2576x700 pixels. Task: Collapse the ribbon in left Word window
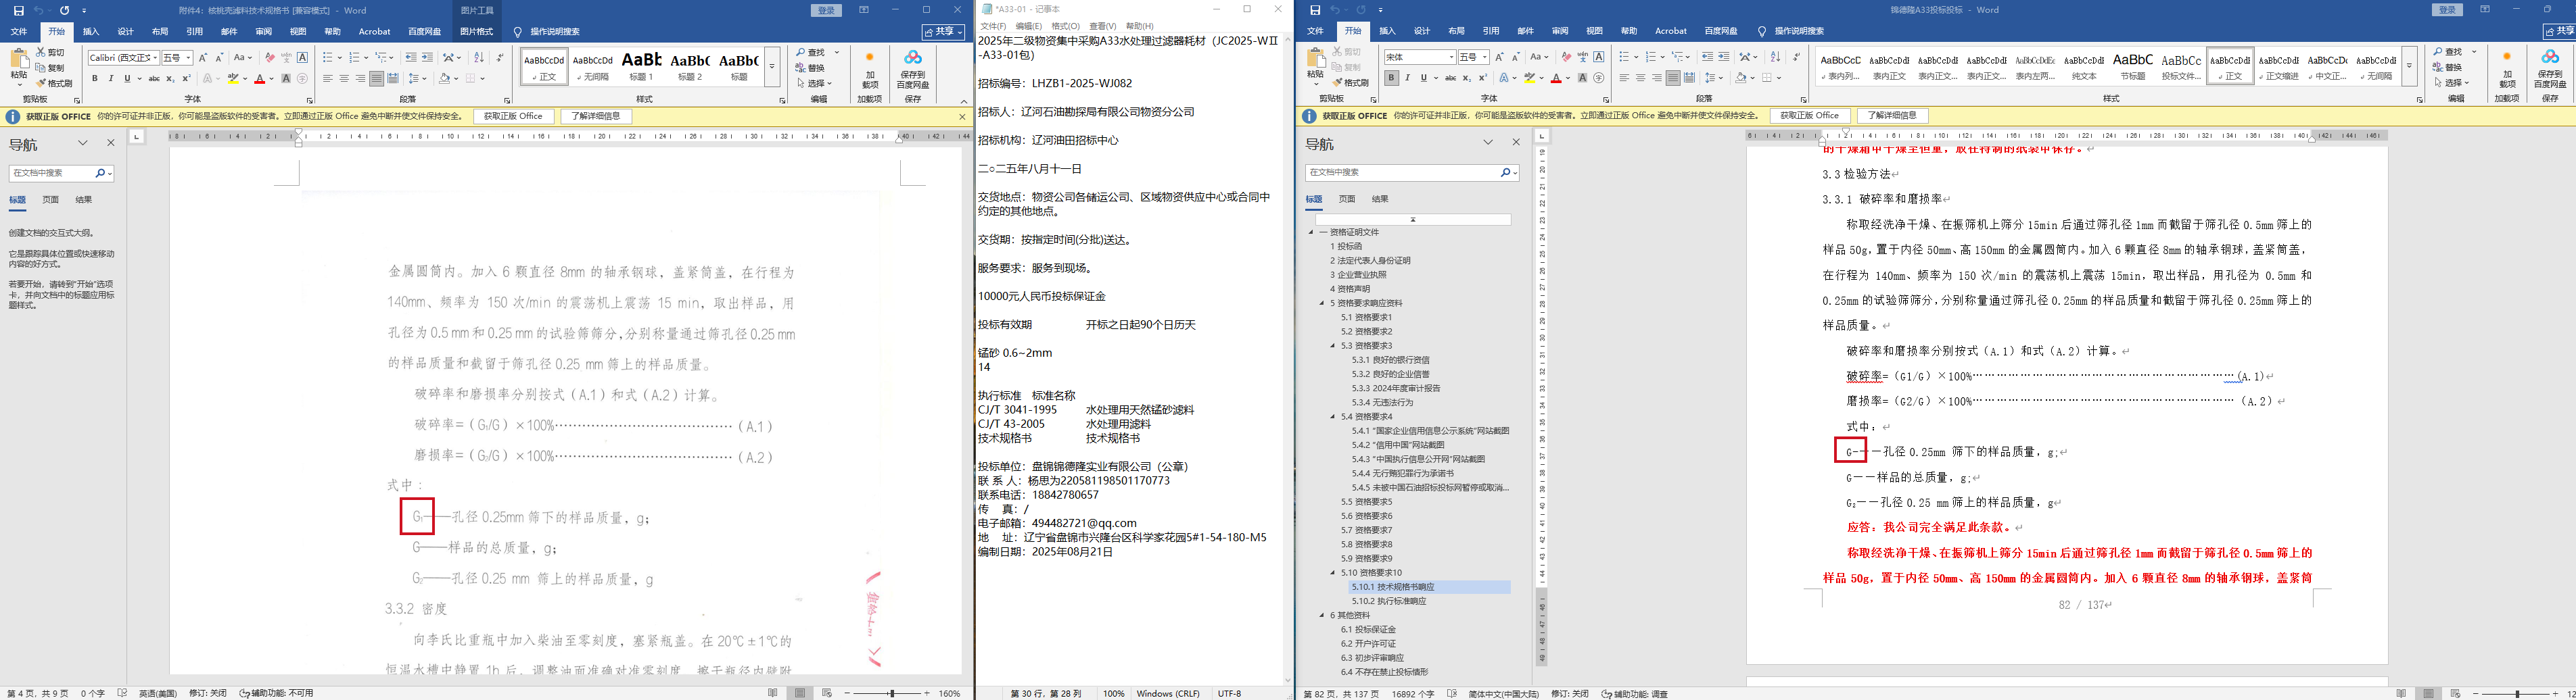click(x=963, y=101)
